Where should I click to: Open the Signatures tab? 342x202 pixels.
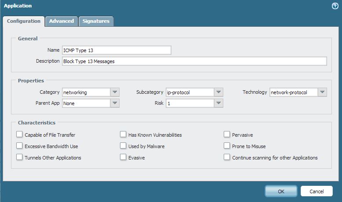click(96, 21)
